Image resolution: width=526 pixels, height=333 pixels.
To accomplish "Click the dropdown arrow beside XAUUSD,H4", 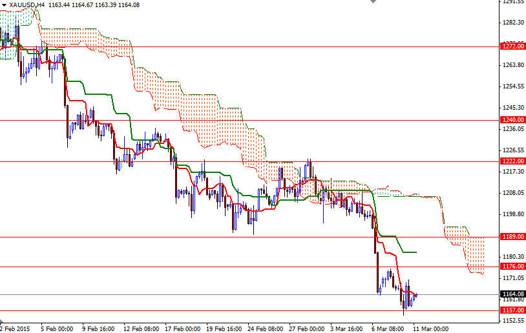I will (x=4, y=5).
